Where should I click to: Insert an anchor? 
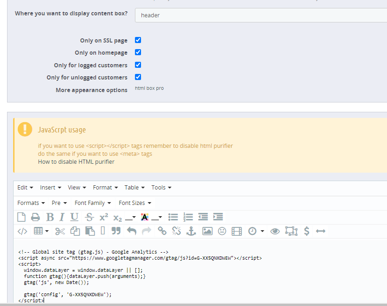(191, 231)
